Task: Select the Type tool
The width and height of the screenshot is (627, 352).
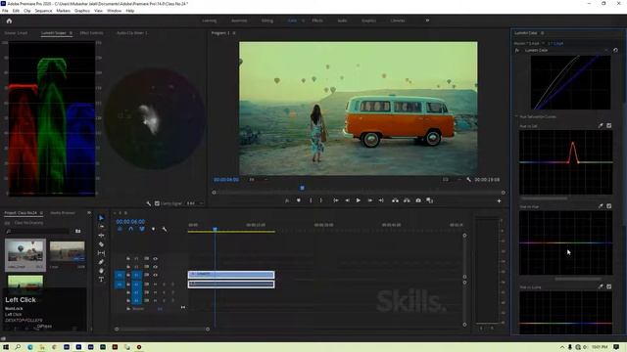Action: click(101, 280)
